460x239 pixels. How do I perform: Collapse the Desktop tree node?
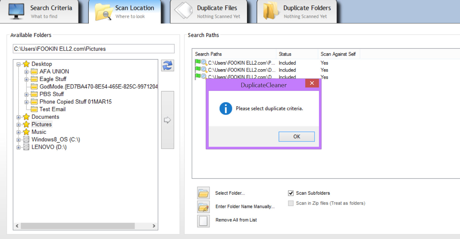click(18, 64)
